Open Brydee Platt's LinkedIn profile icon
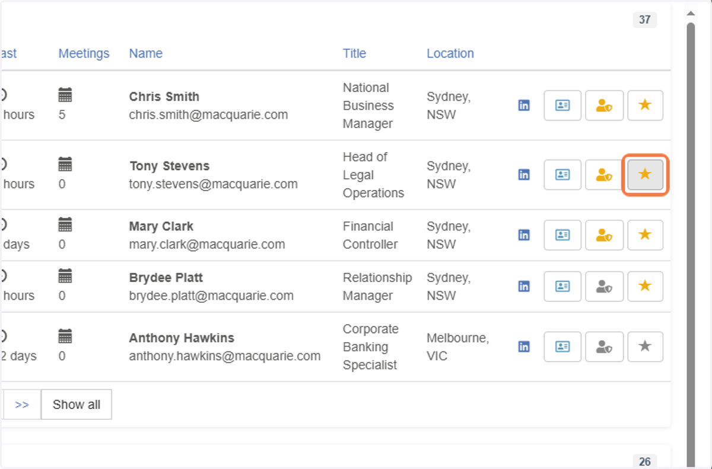Image resolution: width=712 pixels, height=469 pixels. (x=524, y=286)
